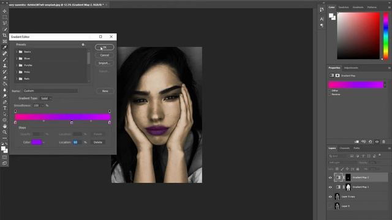392x220 pixels.
Task: Hide the Gradient Map 2 layer
Action: coord(330,178)
